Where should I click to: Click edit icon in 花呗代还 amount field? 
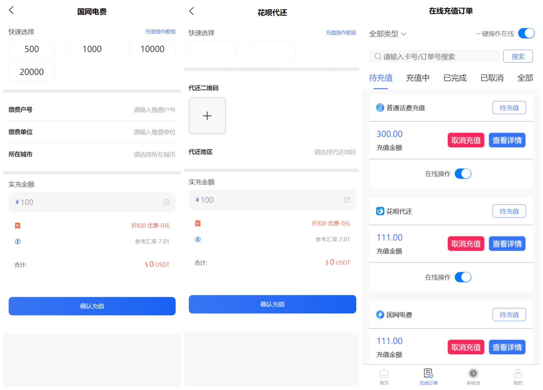(347, 200)
